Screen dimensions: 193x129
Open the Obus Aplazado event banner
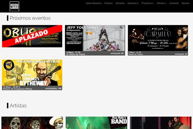tap(32, 36)
